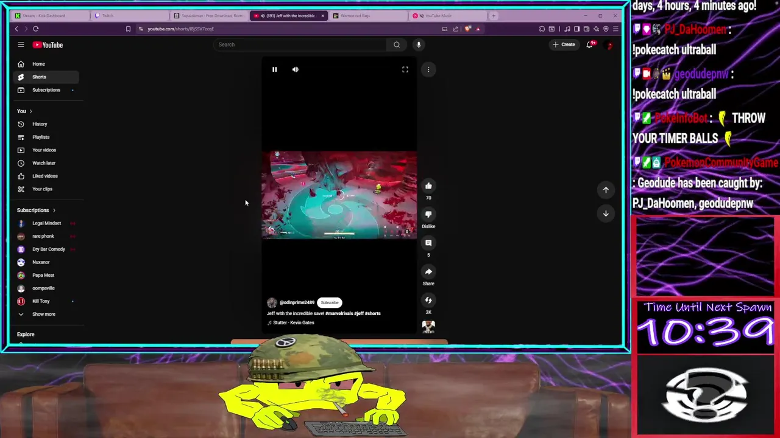Open the notifications bell

590,44
